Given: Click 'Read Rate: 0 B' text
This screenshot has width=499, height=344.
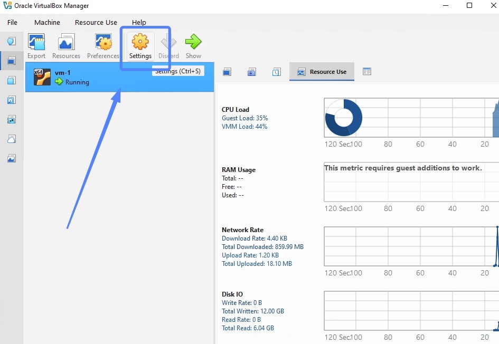Looking at the screenshot, I should tap(241, 320).
